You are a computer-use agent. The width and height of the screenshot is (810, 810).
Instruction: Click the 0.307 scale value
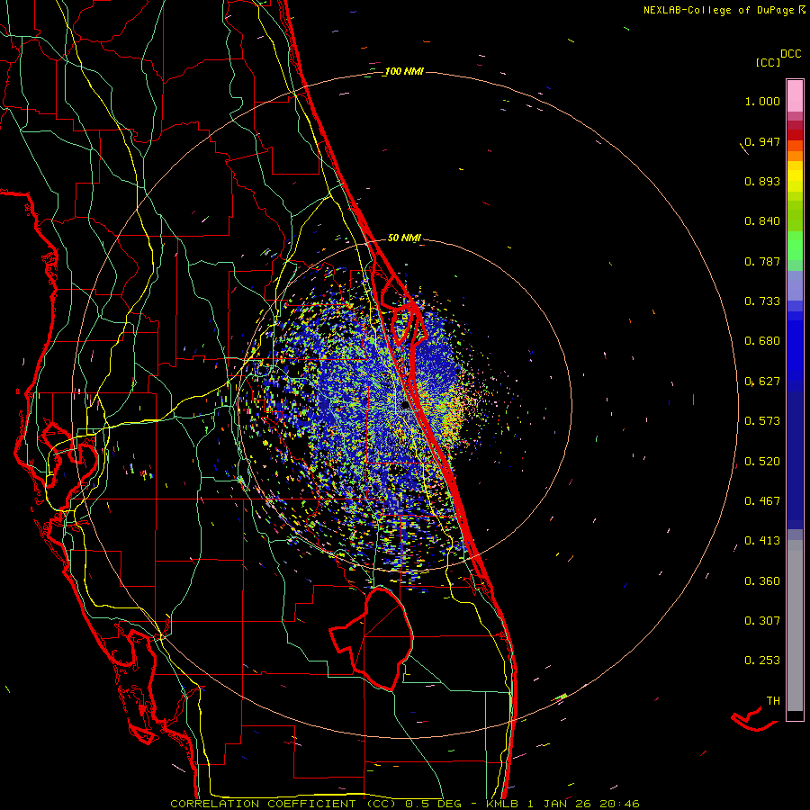(762, 621)
